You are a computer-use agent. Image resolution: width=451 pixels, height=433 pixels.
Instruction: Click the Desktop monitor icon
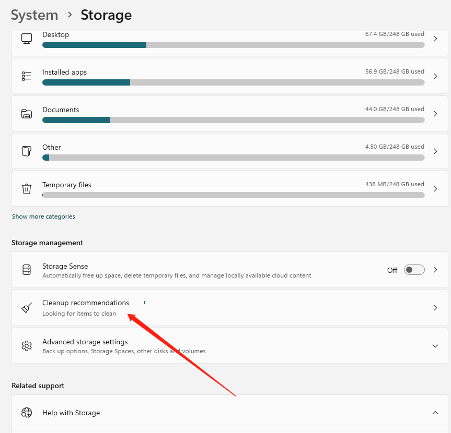[27, 39]
